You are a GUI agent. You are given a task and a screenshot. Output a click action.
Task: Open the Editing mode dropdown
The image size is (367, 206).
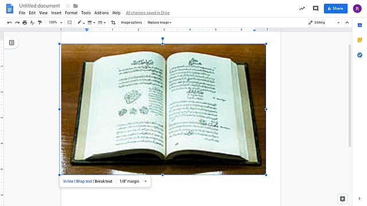[x=324, y=22]
